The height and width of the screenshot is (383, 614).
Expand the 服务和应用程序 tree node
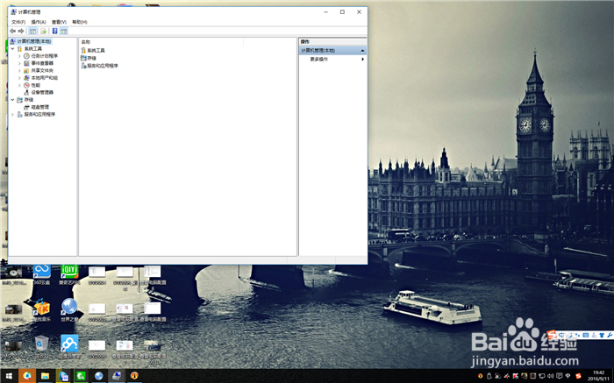tap(12, 114)
